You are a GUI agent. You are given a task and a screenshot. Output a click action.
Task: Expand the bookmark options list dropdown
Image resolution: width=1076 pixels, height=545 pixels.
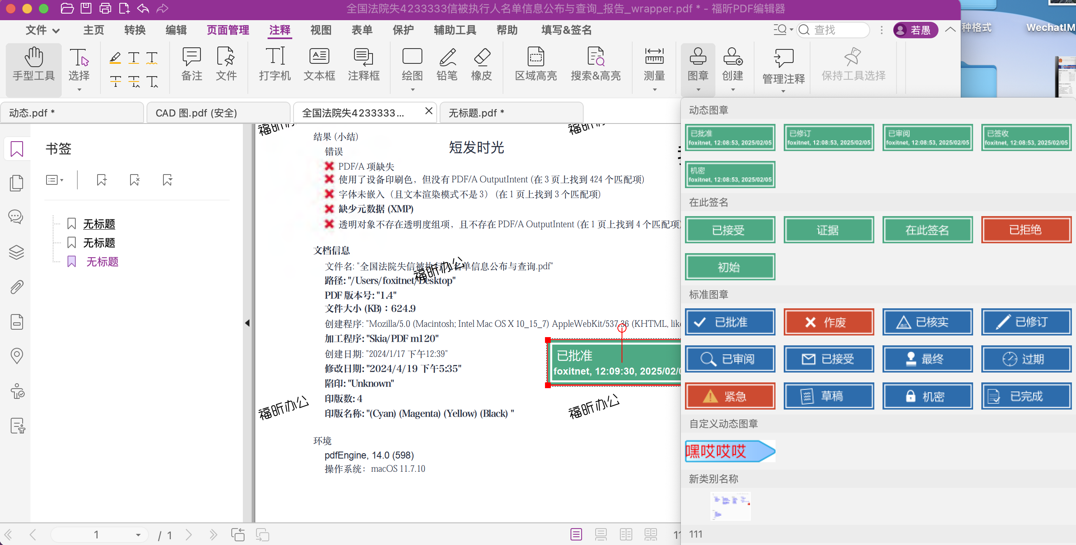tap(55, 180)
